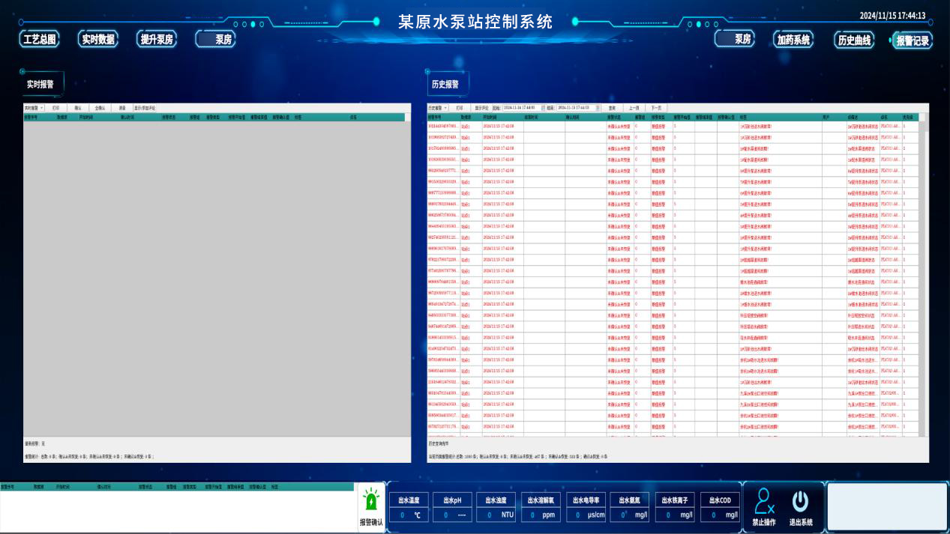Click 查询 button in history alarm toolbar
This screenshot has height=534, width=950.
pos(612,108)
